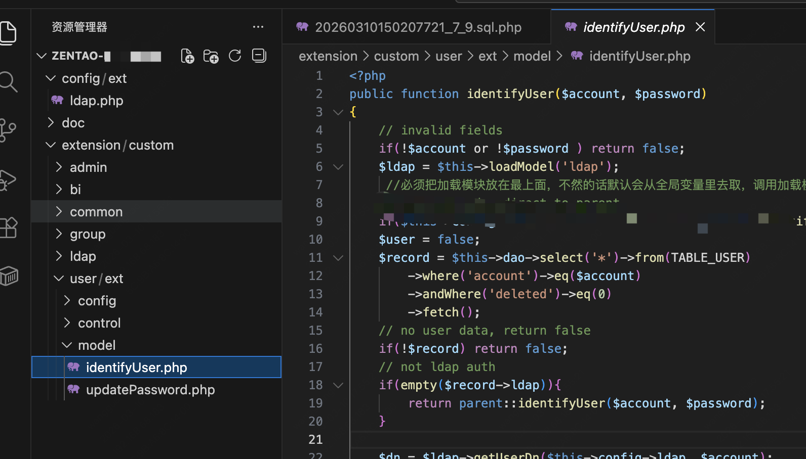This screenshot has height=459, width=806.
Task: Switch to the 20260310150207721_7_9.sql.php tab
Action: tap(418, 27)
